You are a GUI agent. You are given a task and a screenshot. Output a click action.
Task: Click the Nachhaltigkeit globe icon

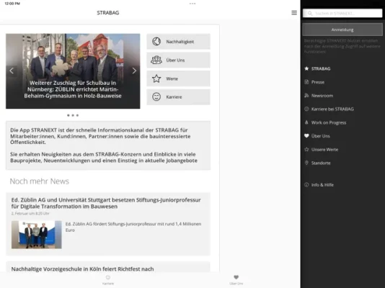[156, 42]
